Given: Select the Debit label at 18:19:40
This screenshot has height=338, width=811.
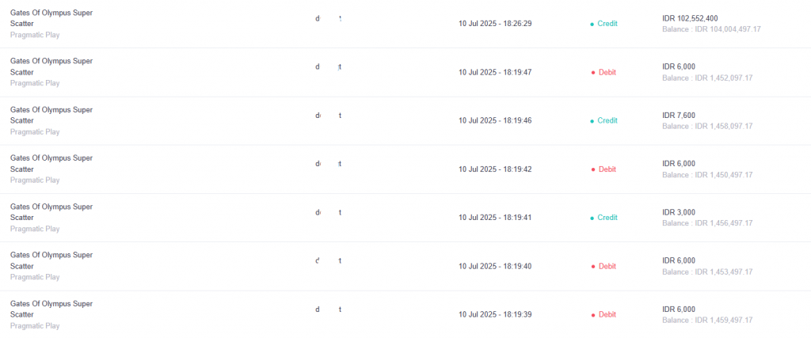Looking at the screenshot, I should coord(607,266).
